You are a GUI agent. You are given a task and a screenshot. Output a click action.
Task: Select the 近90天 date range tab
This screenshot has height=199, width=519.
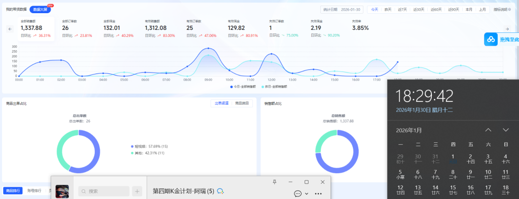tap(454, 10)
